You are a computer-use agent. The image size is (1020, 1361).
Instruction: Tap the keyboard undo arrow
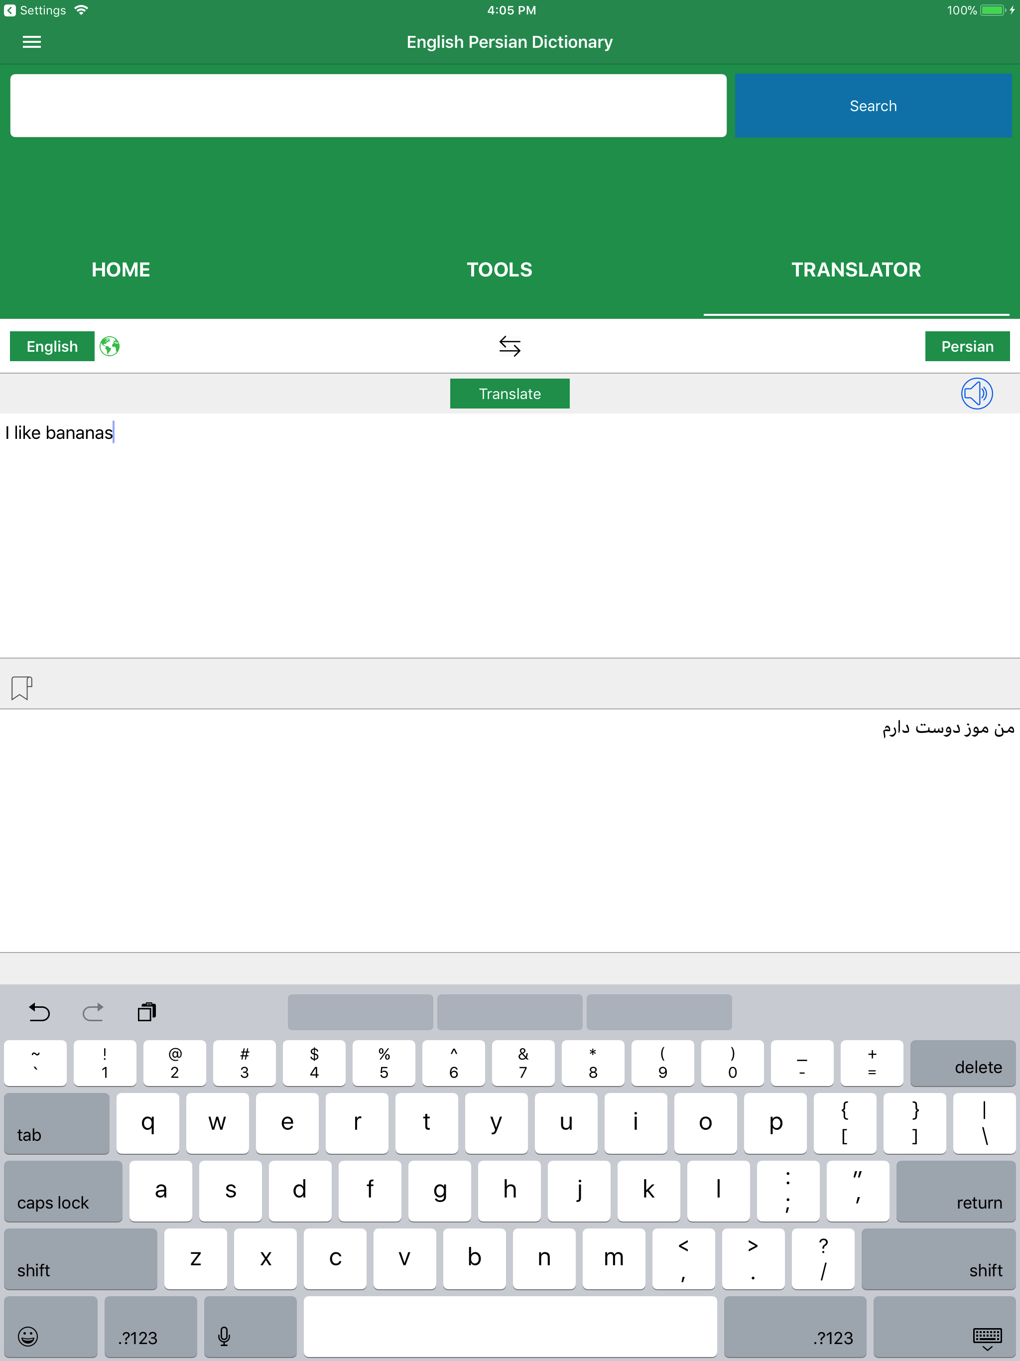39,1012
